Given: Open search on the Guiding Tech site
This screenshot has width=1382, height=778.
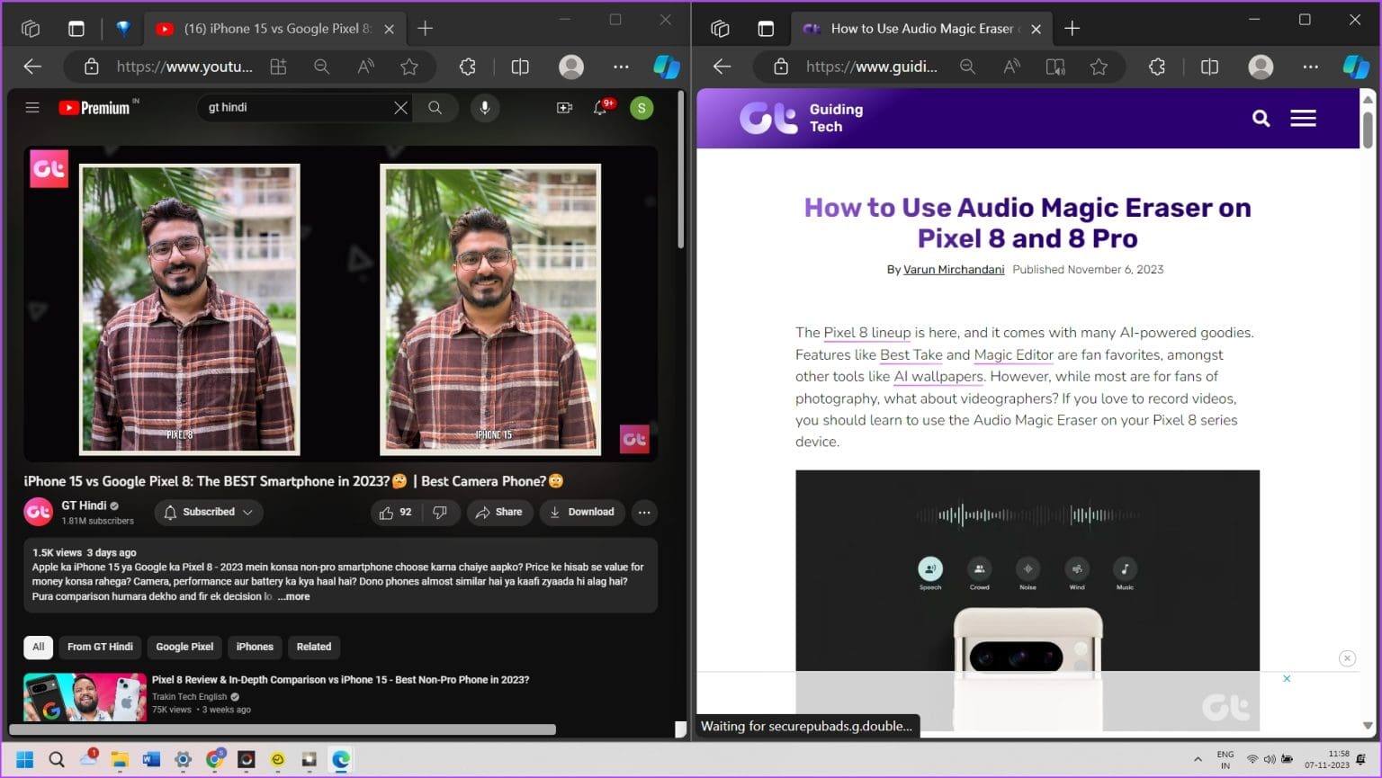Looking at the screenshot, I should click(x=1261, y=118).
